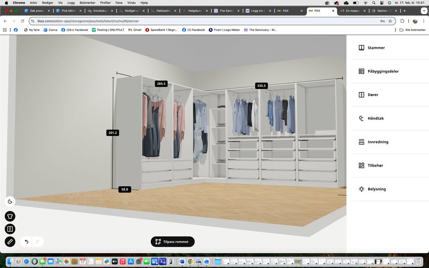Open the Apple menu
The width and height of the screenshot is (429, 268).
[x=6, y=3]
